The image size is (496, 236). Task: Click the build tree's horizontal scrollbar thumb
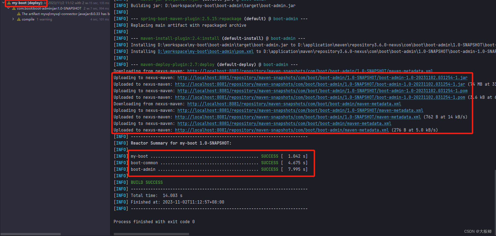tap(30, 234)
